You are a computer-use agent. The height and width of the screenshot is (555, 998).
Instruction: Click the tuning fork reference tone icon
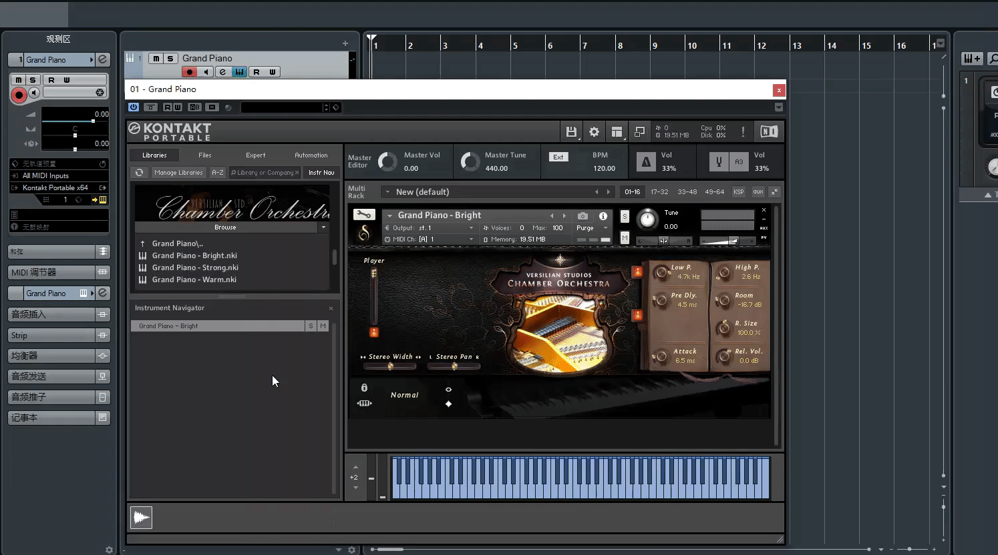click(719, 161)
